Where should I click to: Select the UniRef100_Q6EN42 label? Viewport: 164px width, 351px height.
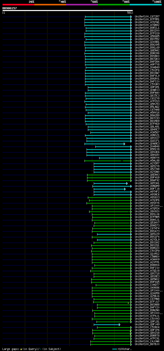[147, 50]
